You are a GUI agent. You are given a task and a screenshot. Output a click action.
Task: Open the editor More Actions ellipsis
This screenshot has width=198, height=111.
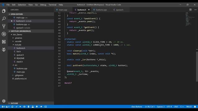(195, 10)
